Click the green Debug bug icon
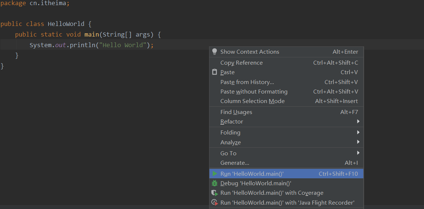This screenshot has width=424, height=209. coord(215,183)
